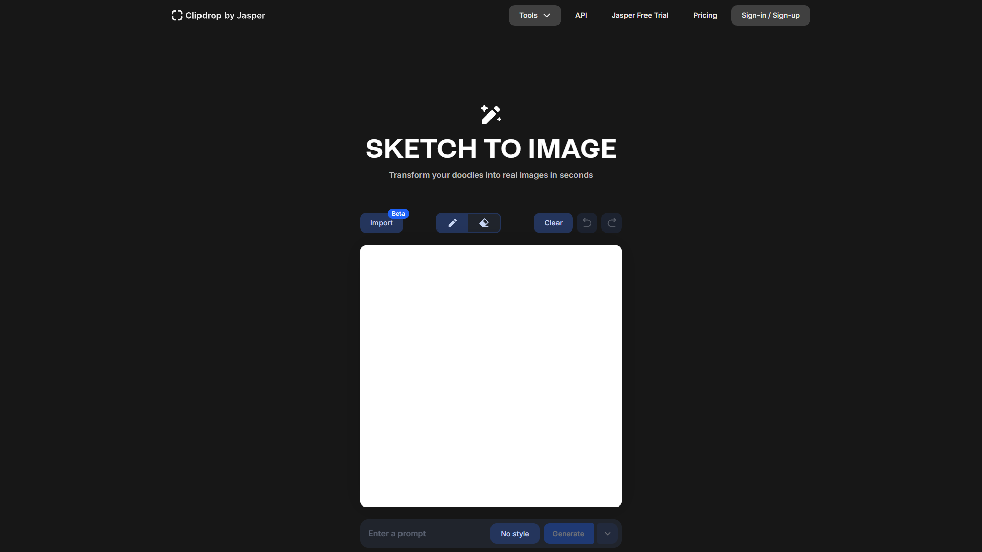Open the Tools dropdown menu
This screenshot has height=552, width=982.
[x=534, y=15]
